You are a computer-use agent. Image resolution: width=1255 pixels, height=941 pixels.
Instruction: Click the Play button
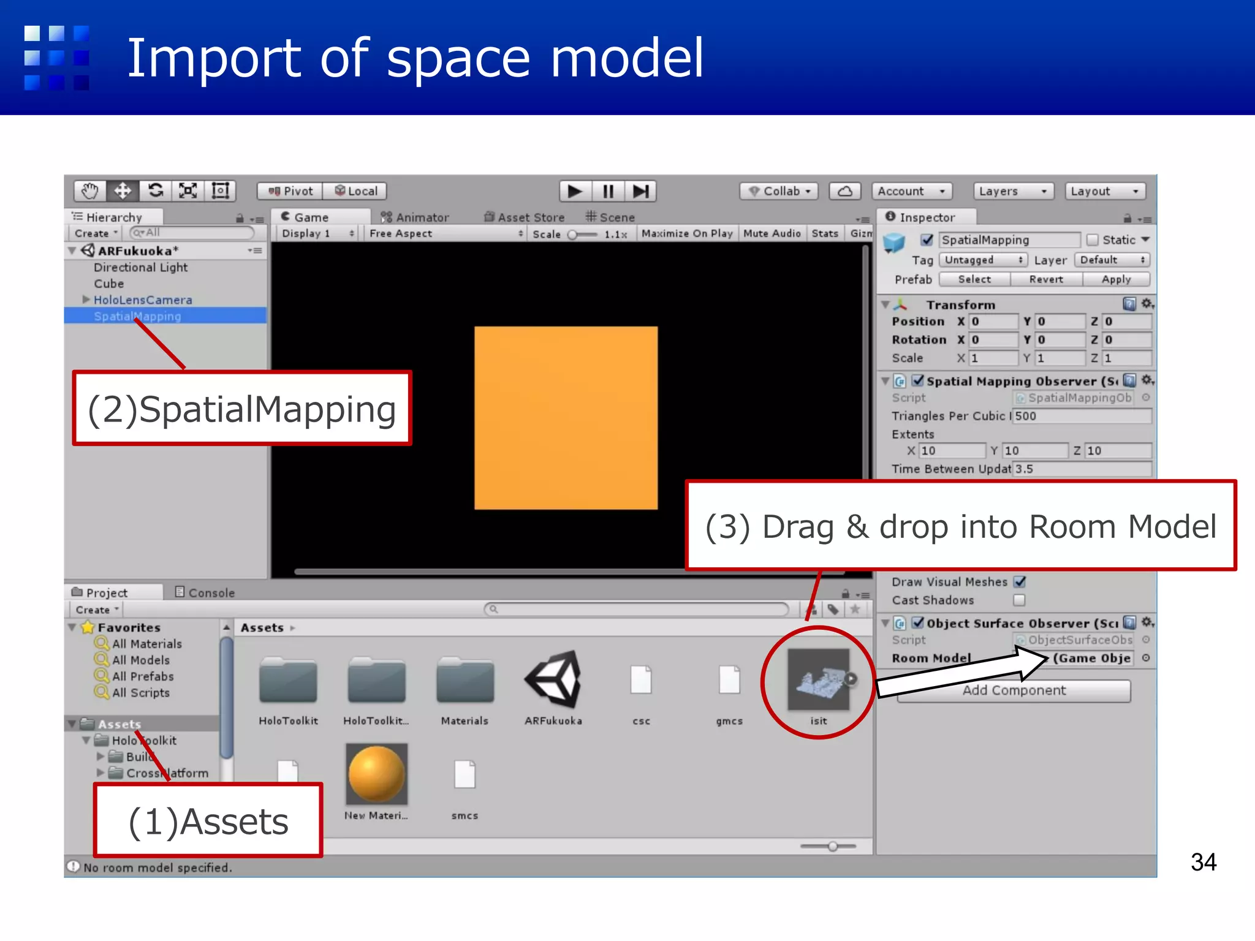click(575, 191)
